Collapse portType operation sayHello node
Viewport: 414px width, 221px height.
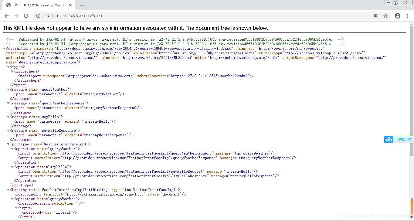tap(12, 167)
